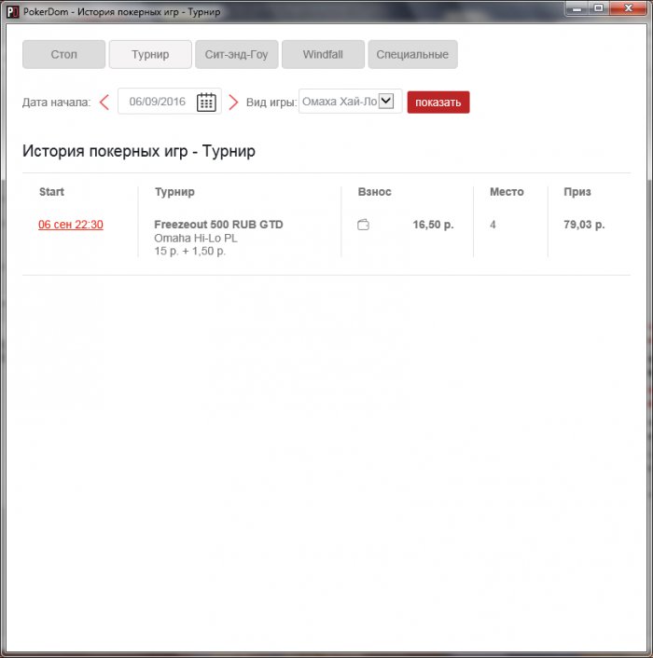Click the red показать button
Screen dimensions: 653x658
438,103
